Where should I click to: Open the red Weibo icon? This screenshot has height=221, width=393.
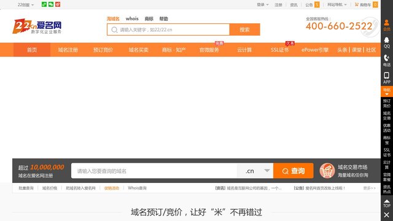58,4
